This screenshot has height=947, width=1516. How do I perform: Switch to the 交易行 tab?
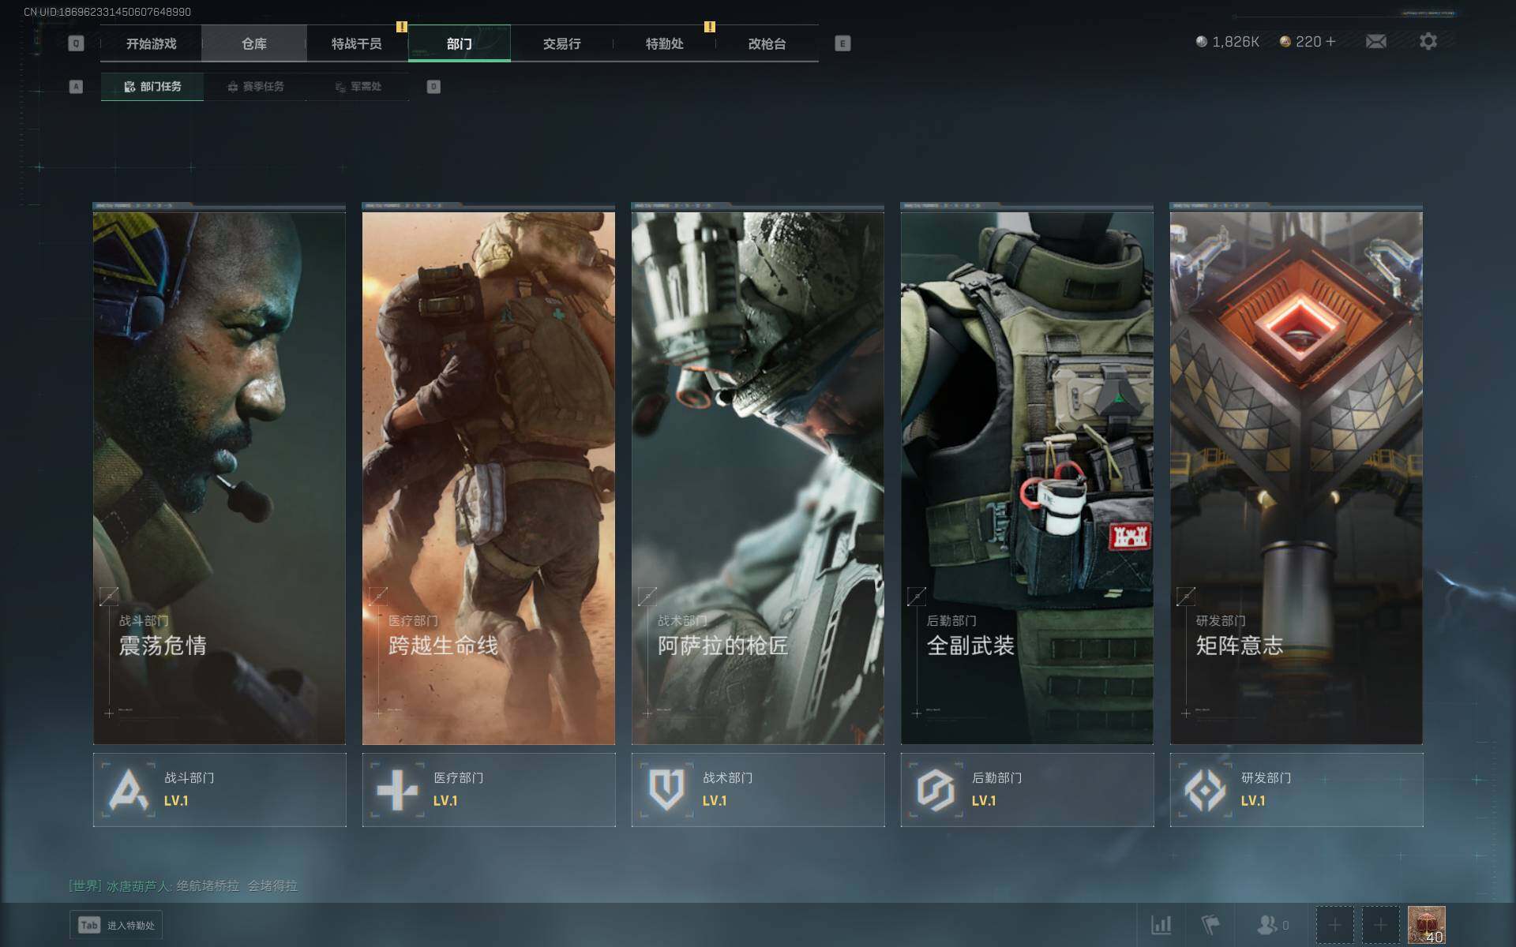coord(561,43)
